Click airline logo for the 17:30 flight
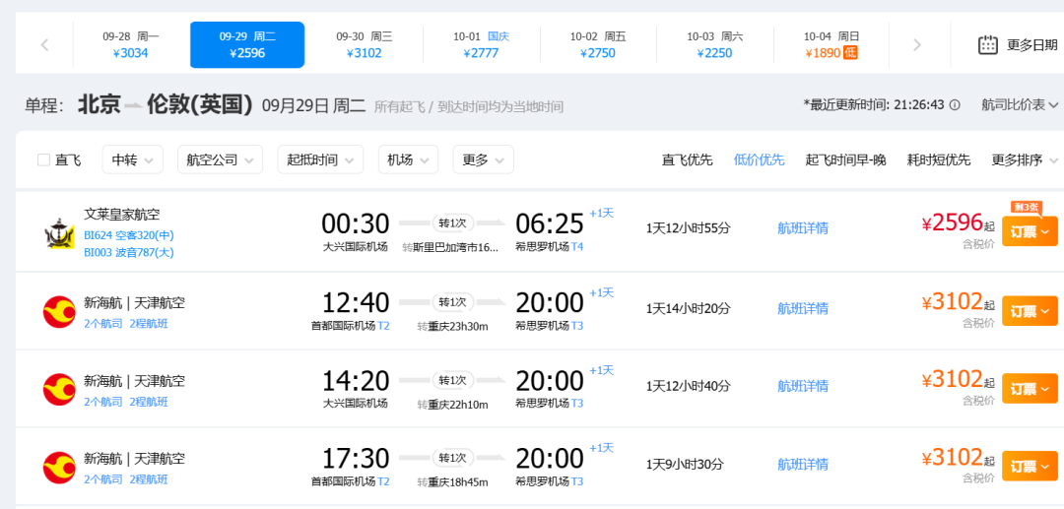 (x=59, y=467)
